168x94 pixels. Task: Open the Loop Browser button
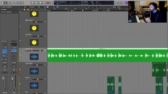pos(123,3)
